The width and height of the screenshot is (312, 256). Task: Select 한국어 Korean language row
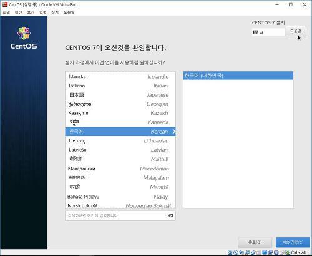(x=120, y=132)
